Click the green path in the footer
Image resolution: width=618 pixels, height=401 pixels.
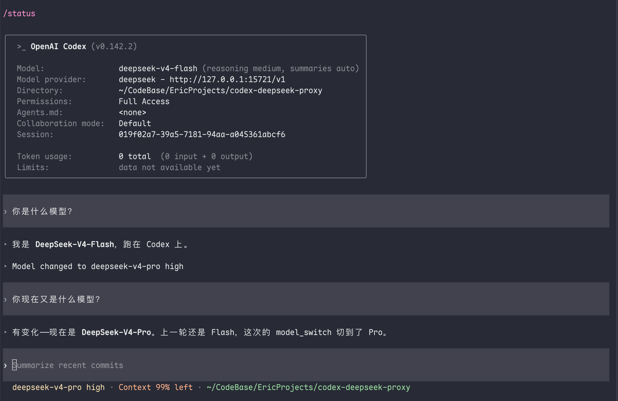click(308, 387)
